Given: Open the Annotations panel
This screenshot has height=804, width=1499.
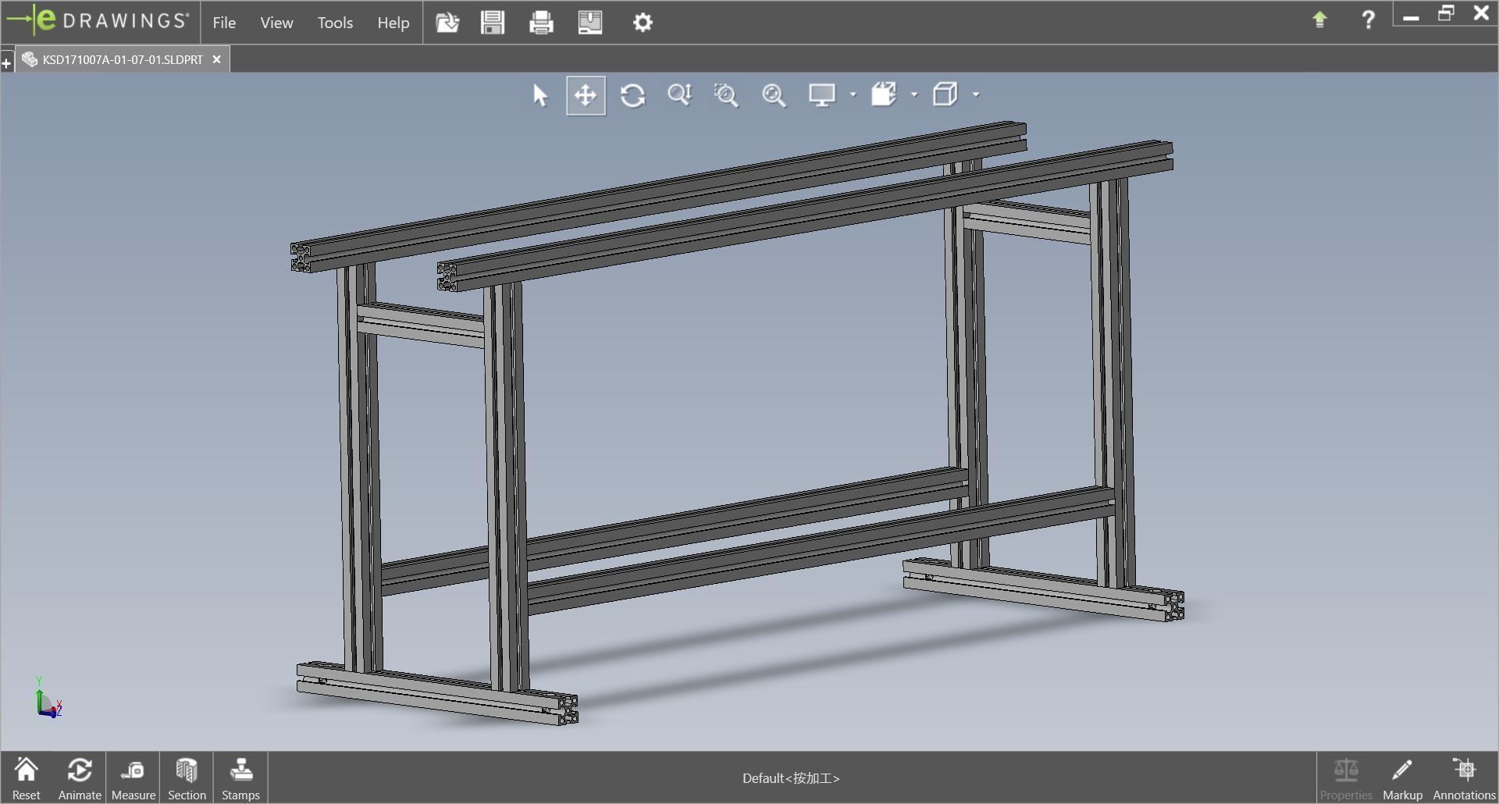Looking at the screenshot, I should click(x=1464, y=778).
